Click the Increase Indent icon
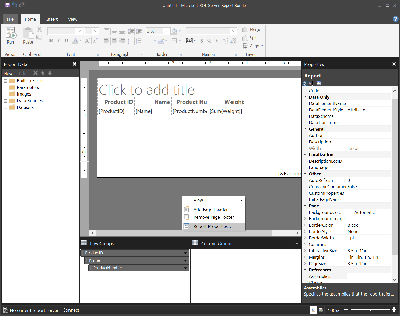 (x=139, y=31)
